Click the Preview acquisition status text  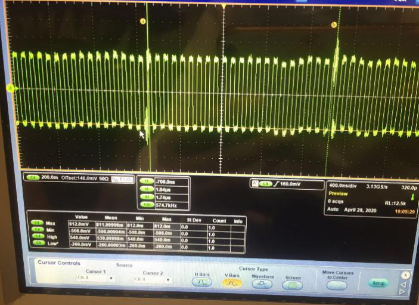[x=338, y=193]
